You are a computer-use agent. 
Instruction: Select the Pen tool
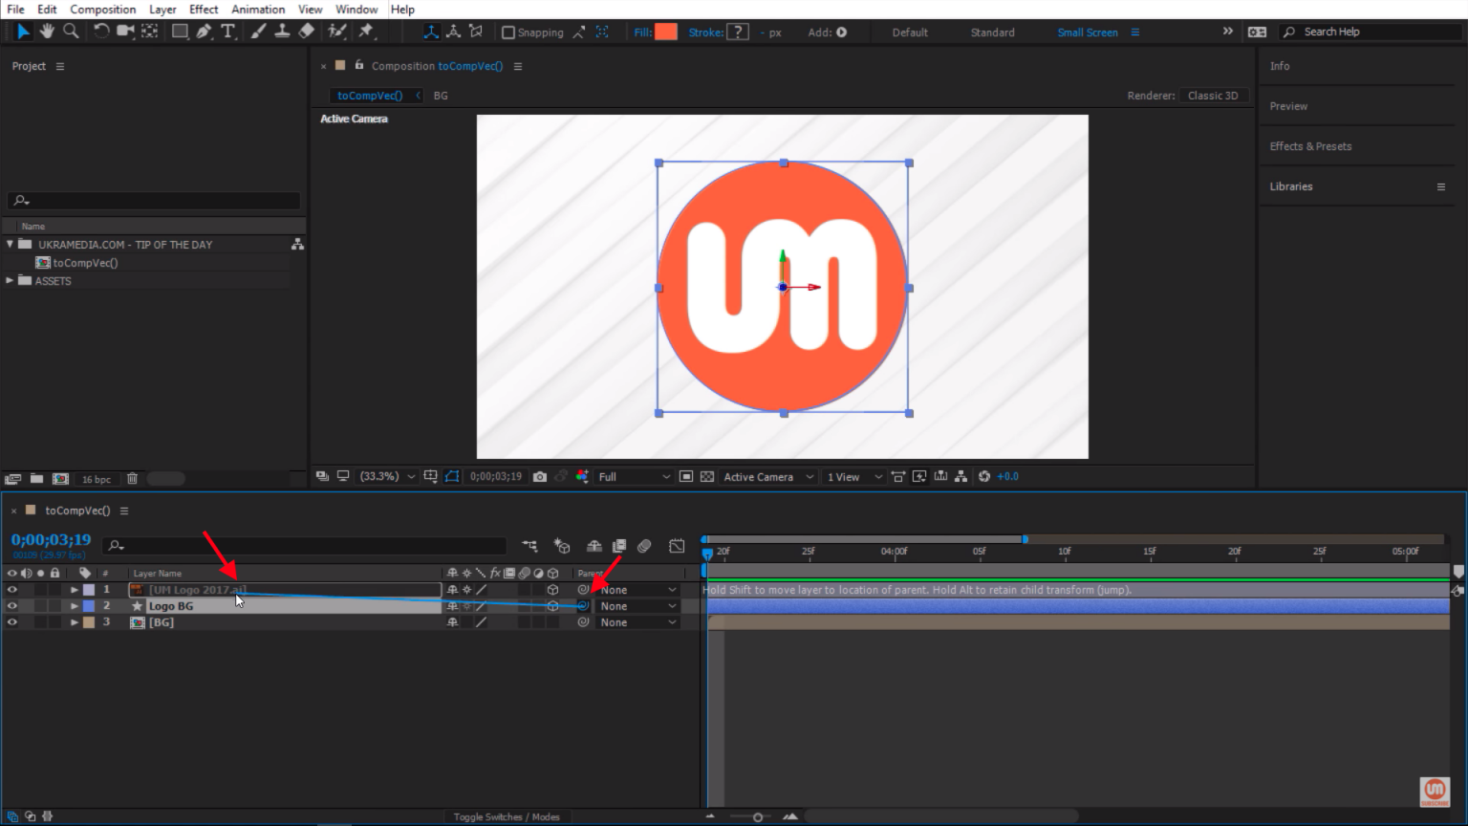click(204, 32)
